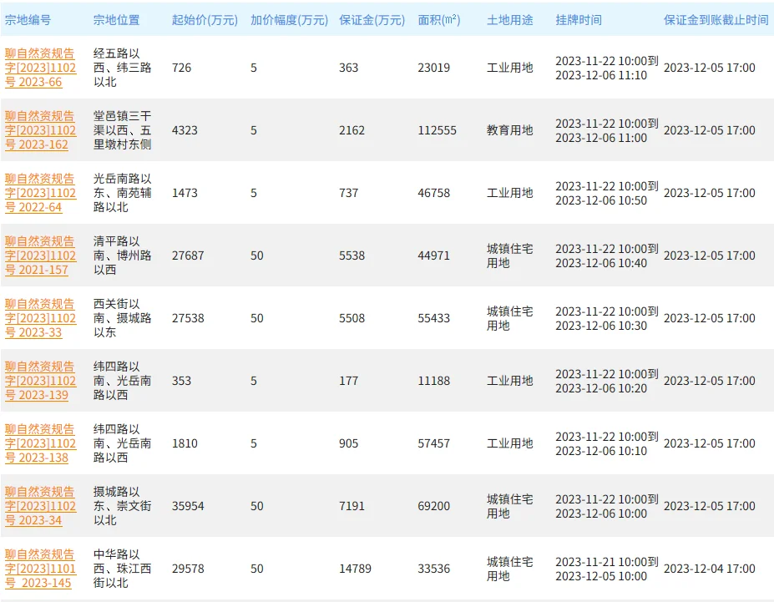This screenshot has height=602, width=774.
Task: Open the land parcel link ending 2023-162
Action: 40,130
